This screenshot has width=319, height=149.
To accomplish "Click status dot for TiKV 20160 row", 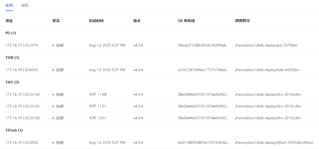I will [53, 95].
